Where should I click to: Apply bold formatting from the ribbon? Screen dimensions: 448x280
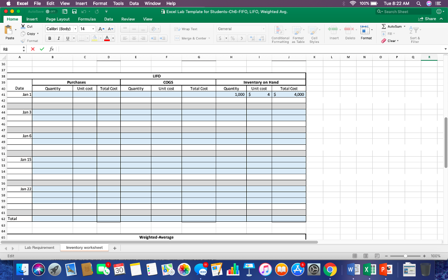(x=49, y=38)
